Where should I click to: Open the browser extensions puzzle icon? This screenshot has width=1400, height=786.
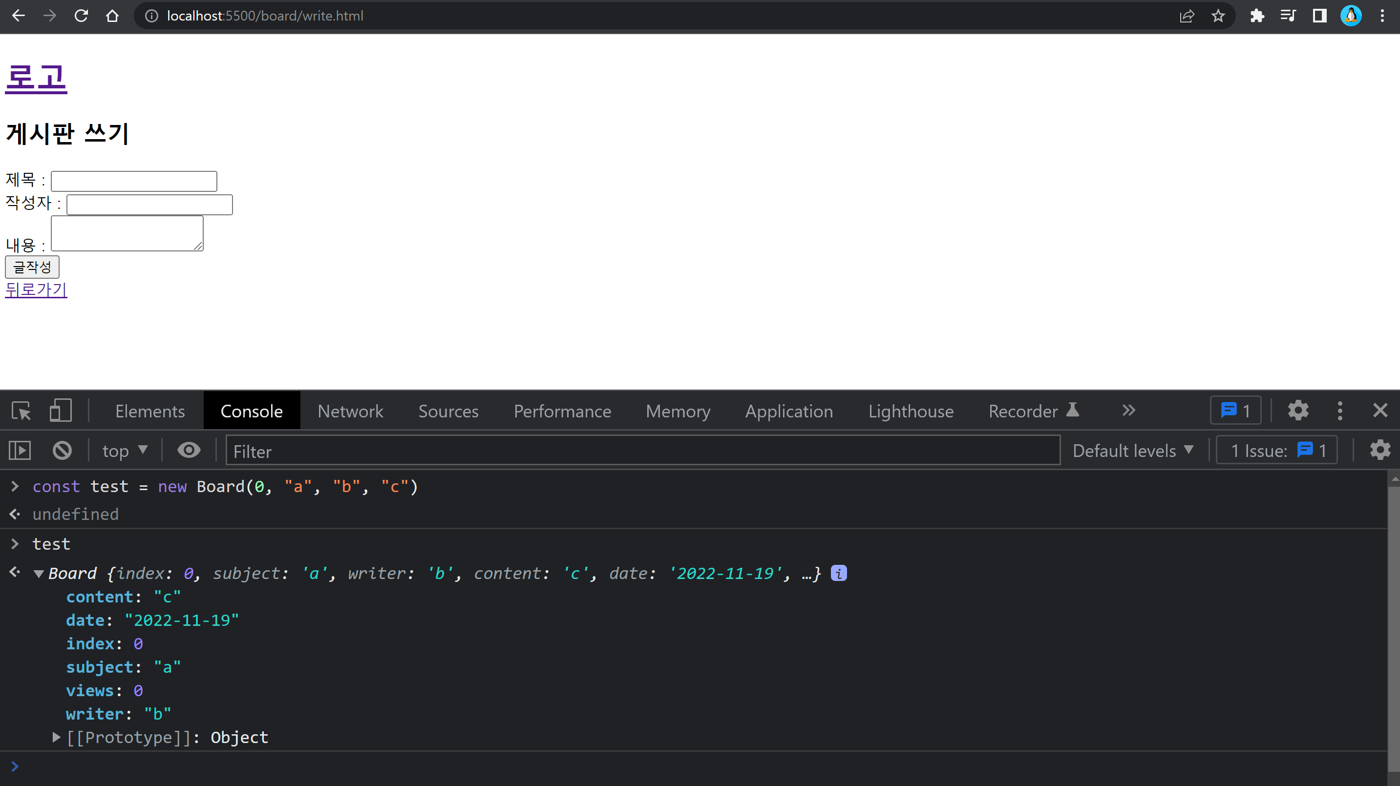[x=1256, y=16]
